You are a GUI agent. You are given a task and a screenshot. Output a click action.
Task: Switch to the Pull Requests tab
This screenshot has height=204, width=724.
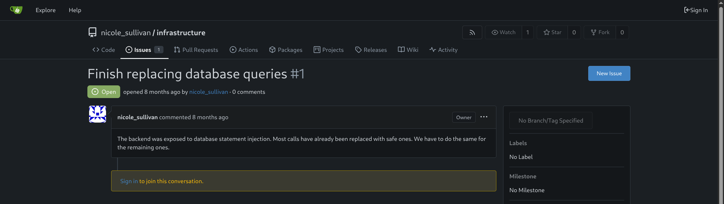click(x=196, y=50)
